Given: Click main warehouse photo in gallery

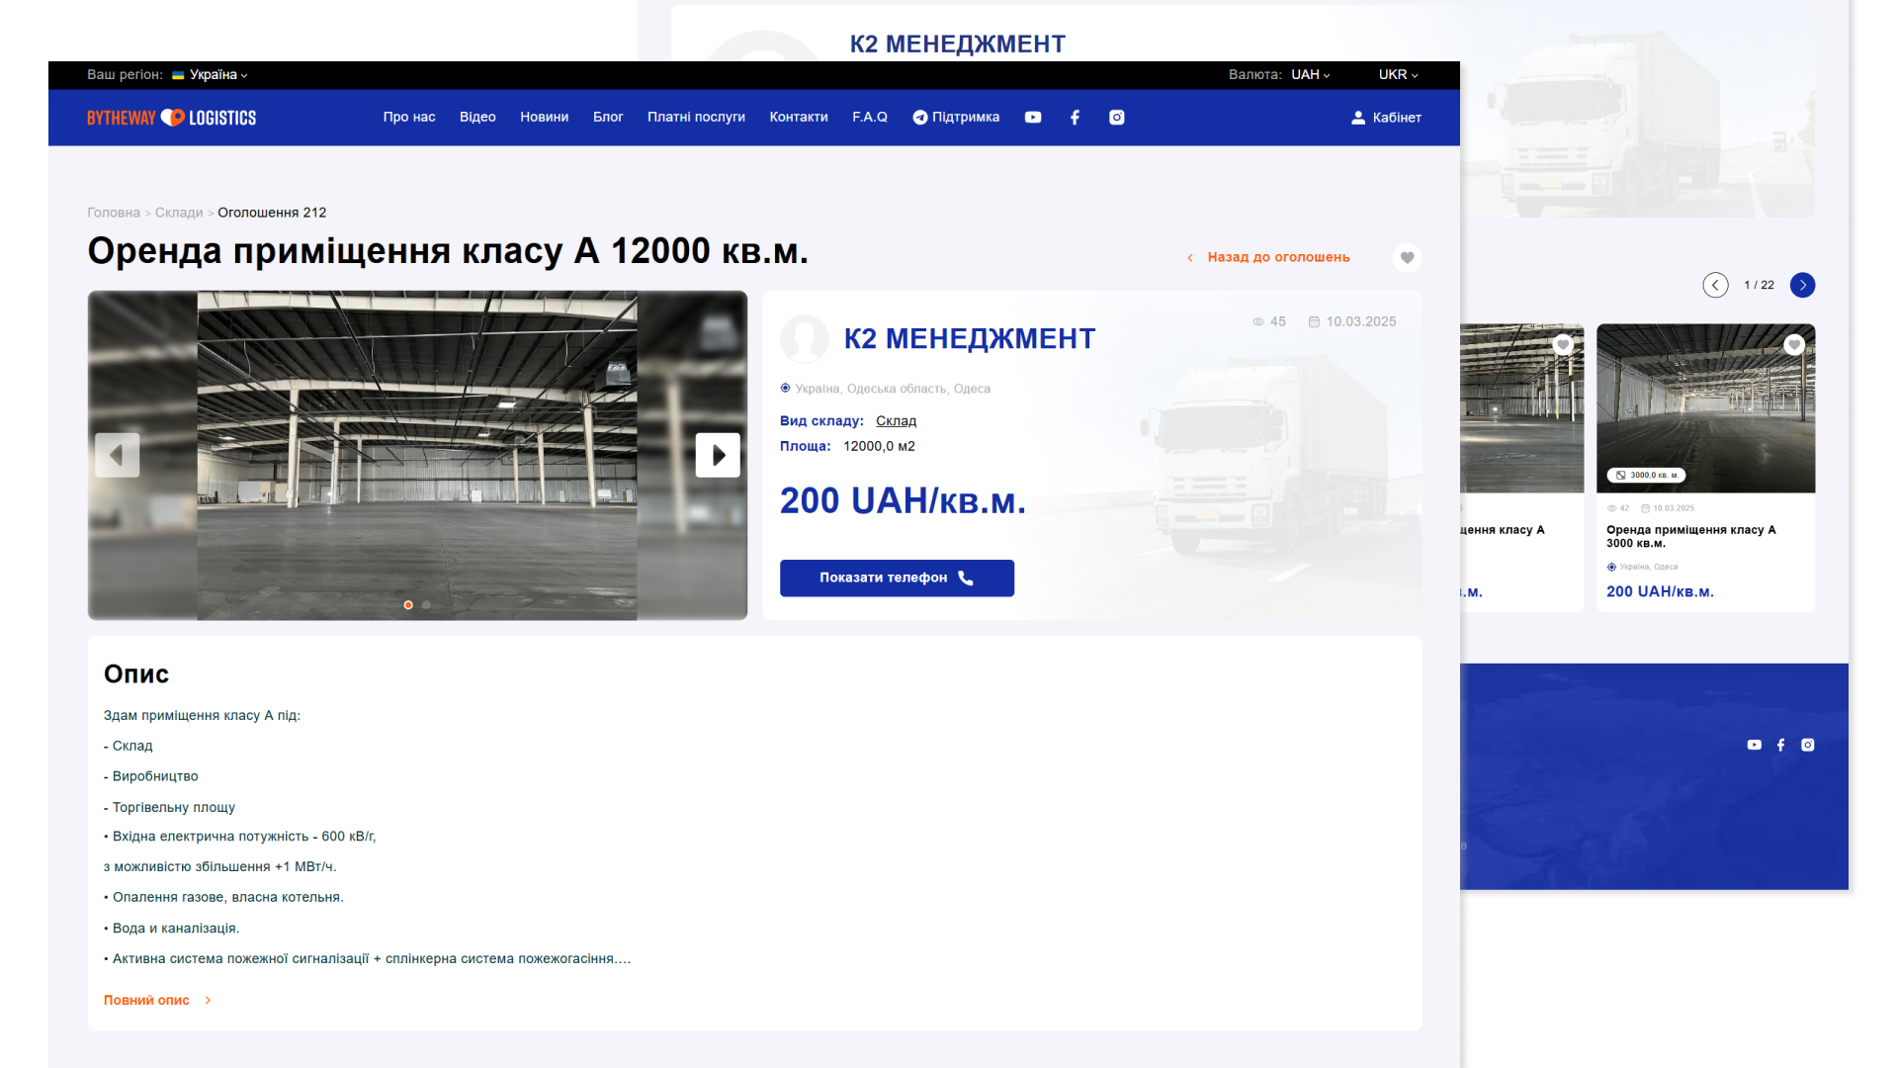Looking at the screenshot, I should 417,455.
